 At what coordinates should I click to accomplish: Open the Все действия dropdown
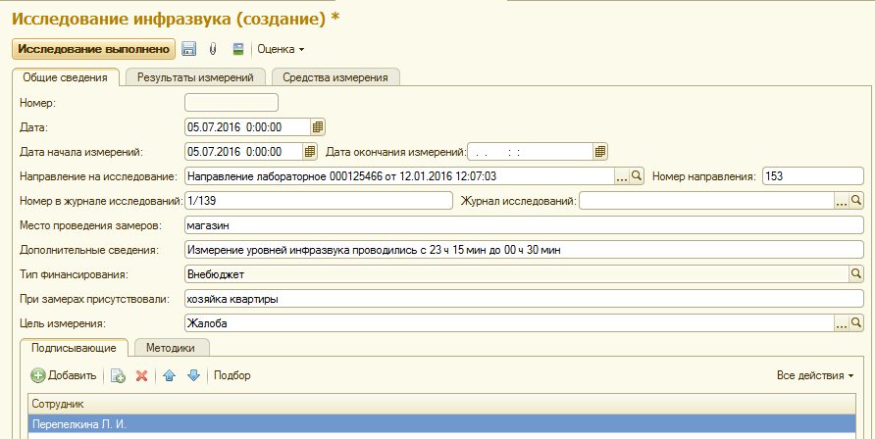click(814, 375)
